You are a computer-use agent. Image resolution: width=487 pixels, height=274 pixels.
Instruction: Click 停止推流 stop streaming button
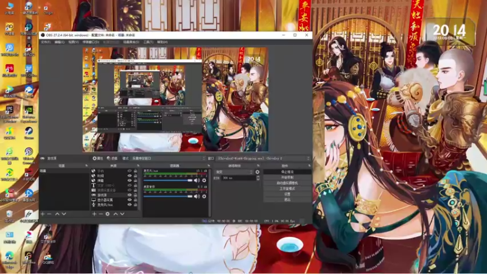[x=287, y=172]
